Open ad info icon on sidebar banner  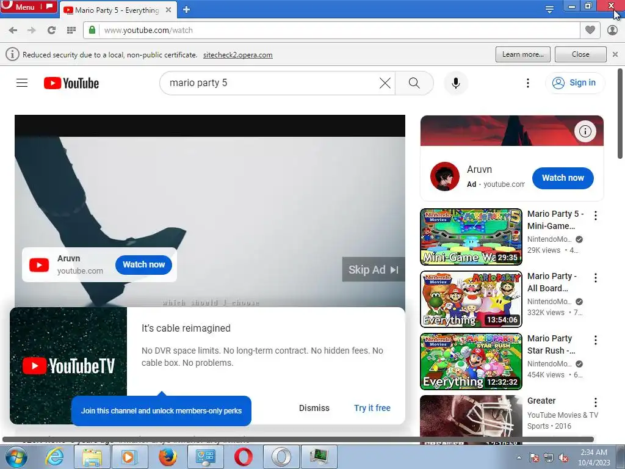pyautogui.click(x=585, y=131)
